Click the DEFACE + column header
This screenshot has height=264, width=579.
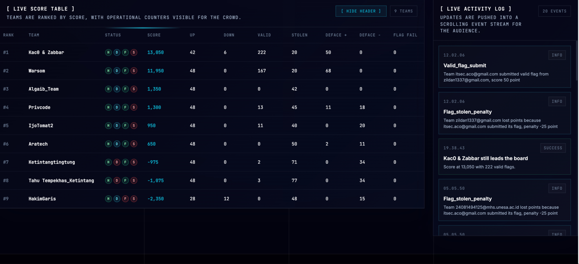[336, 35]
